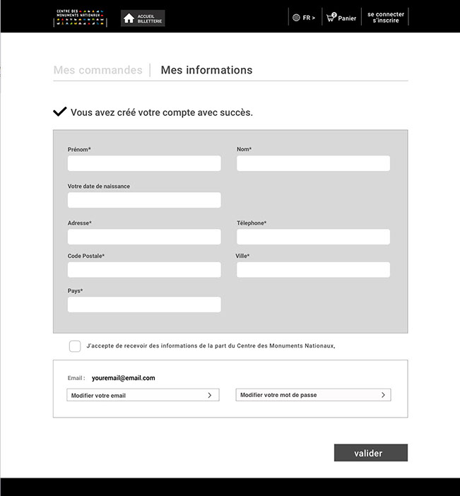The width and height of the screenshot is (460, 496).
Task: Click the date de naissance field
Action: click(x=144, y=200)
